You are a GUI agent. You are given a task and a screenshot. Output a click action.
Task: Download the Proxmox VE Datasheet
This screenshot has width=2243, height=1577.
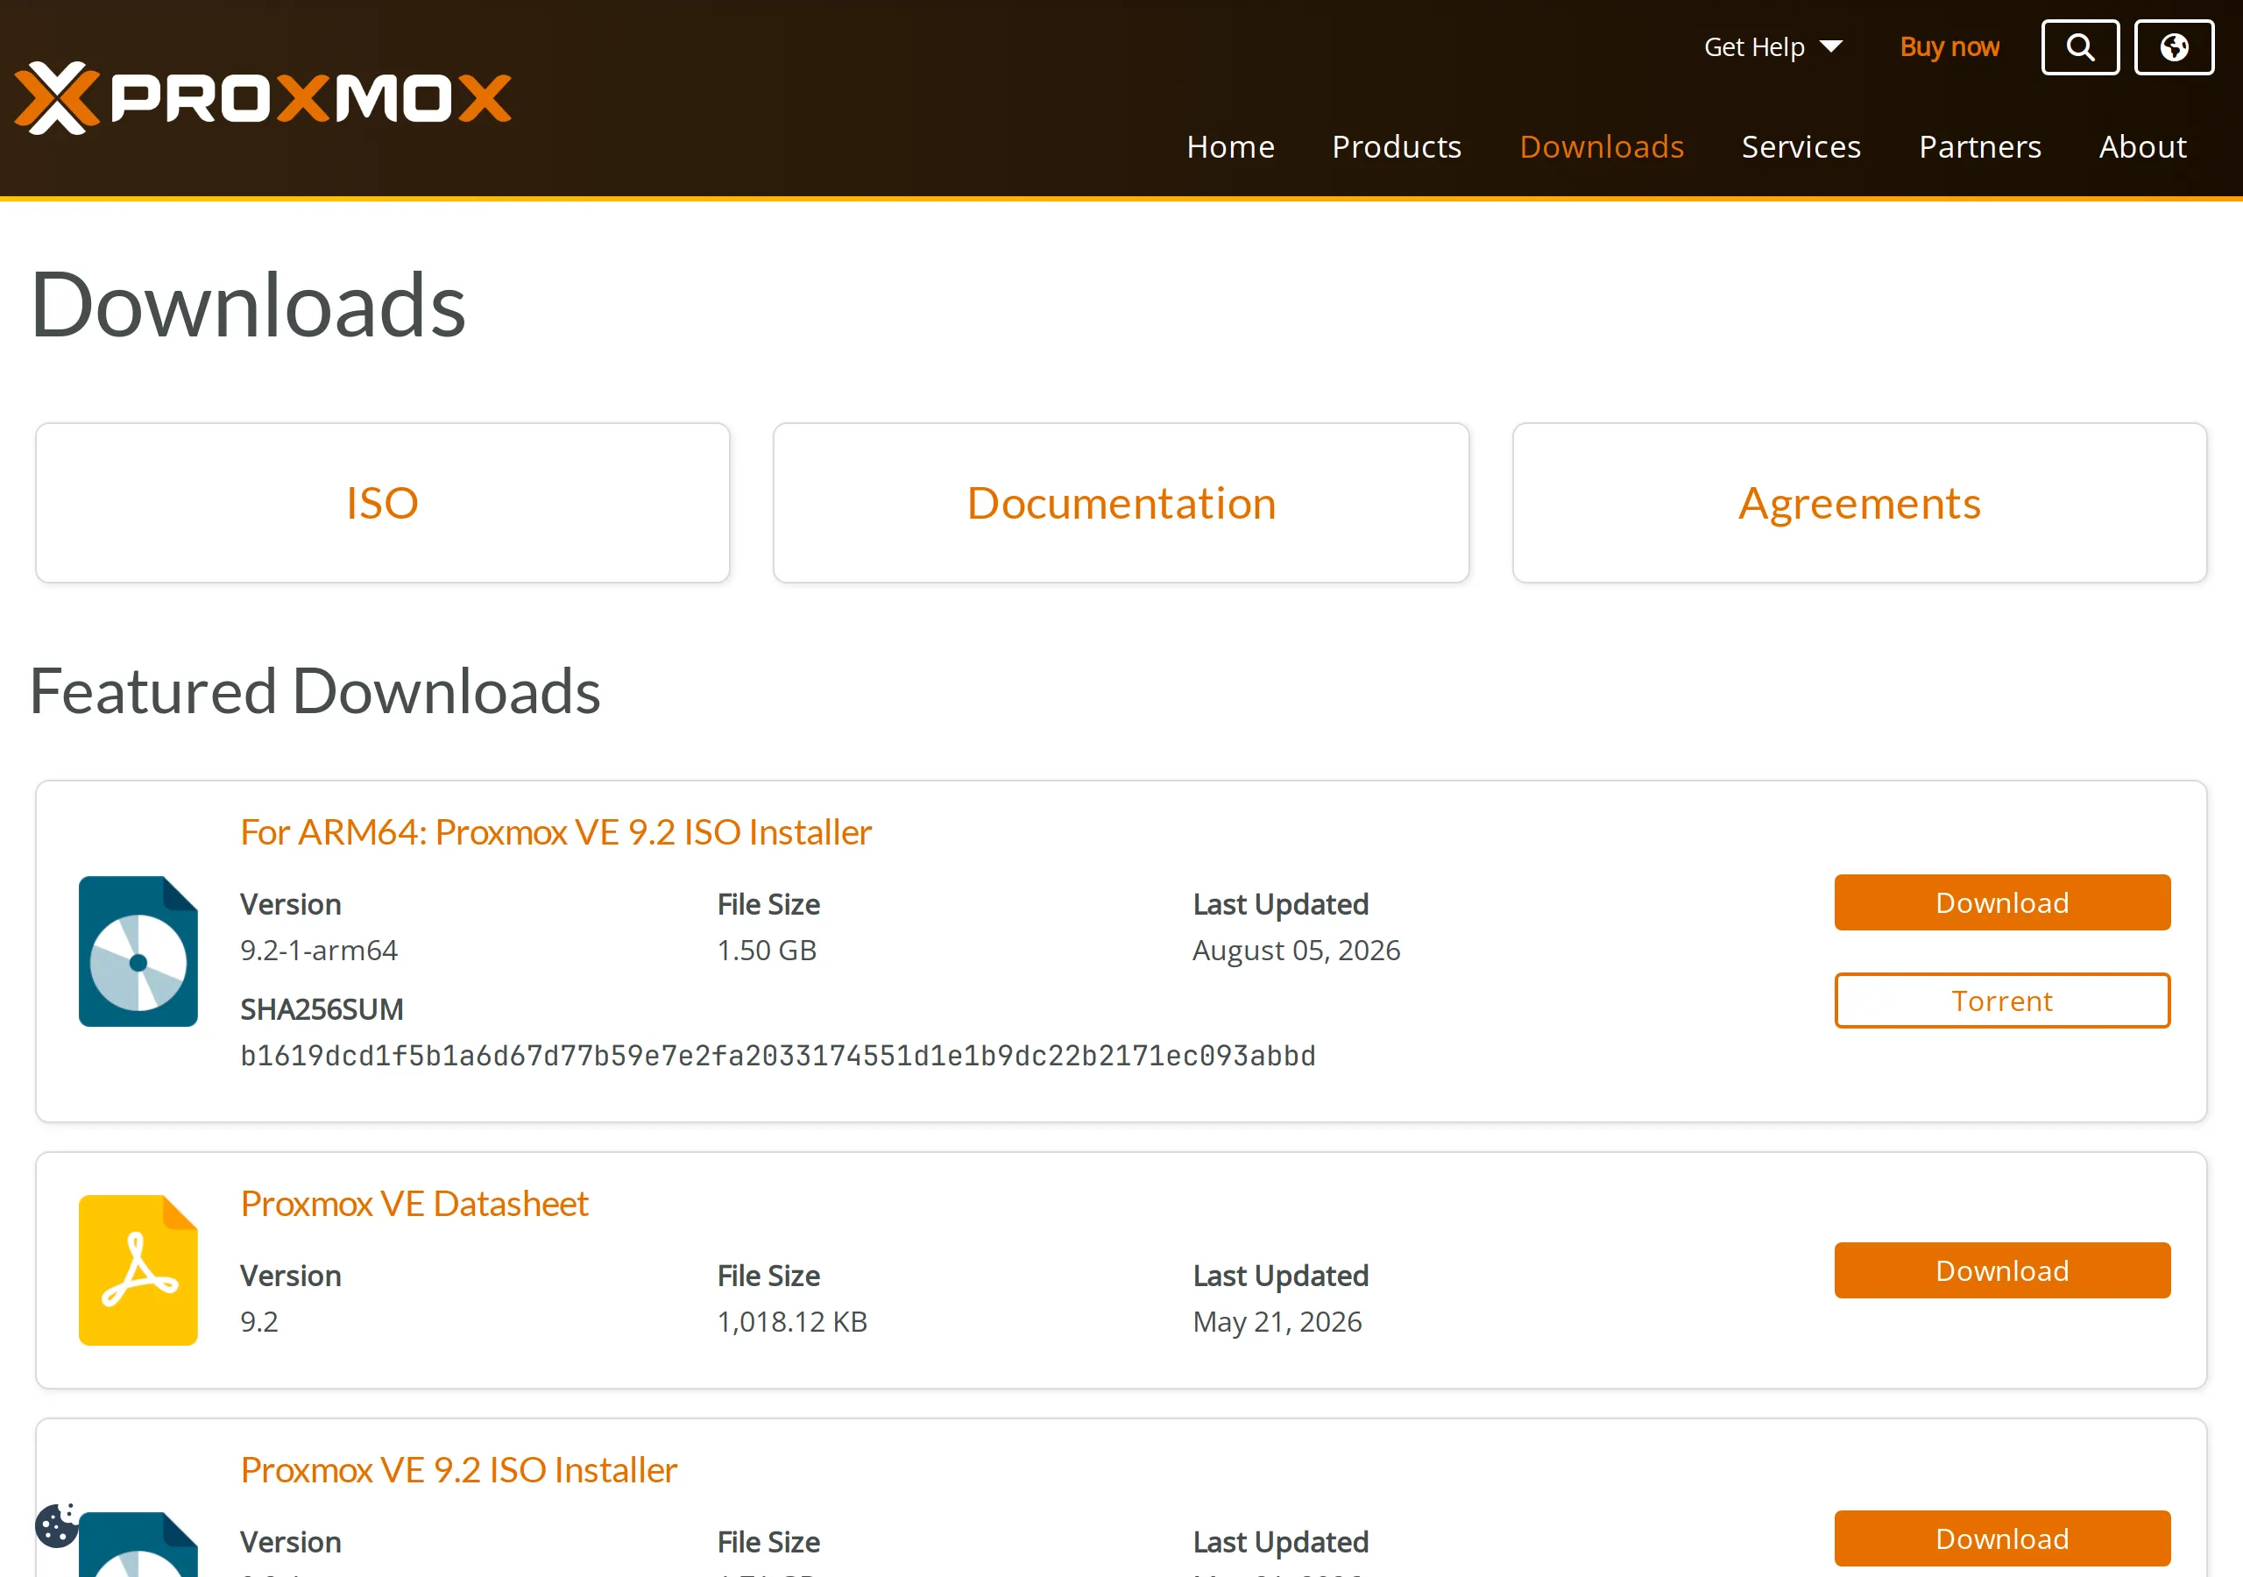pos(2002,1270)
